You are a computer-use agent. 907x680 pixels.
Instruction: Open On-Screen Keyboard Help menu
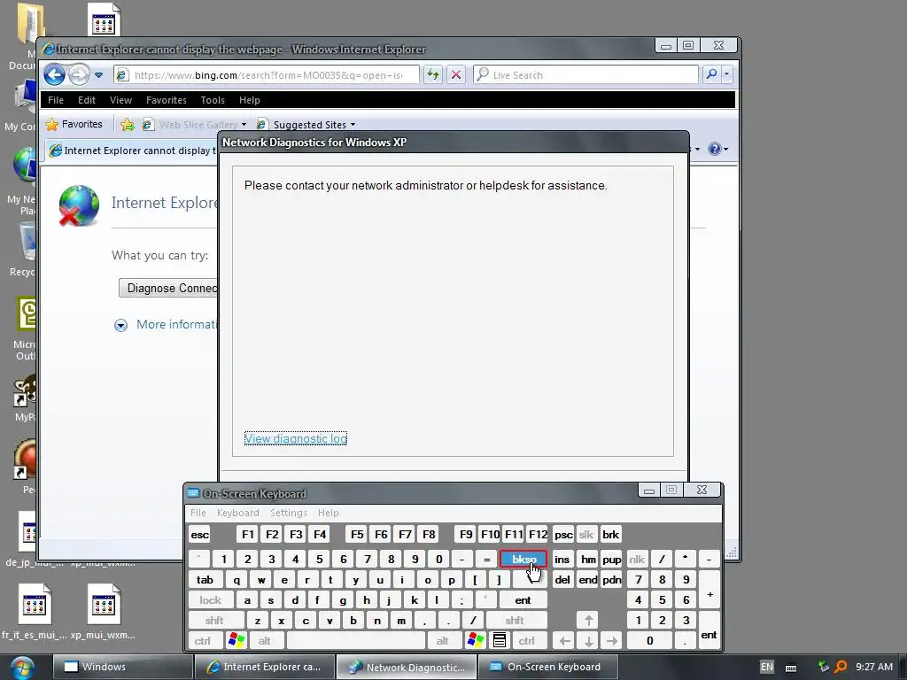(x=328, y=513)
